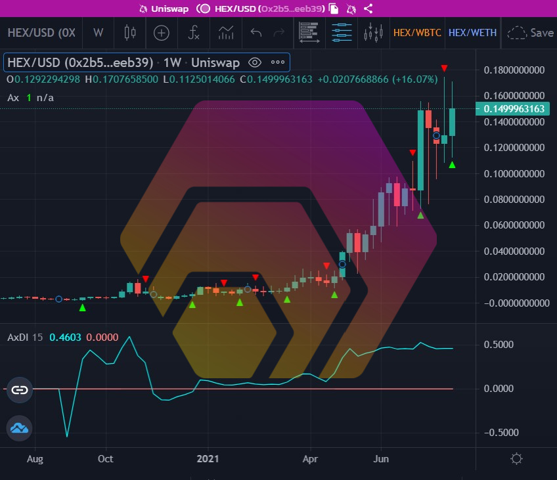Click the current price label 0.1499963163

[x=512, y=108]
